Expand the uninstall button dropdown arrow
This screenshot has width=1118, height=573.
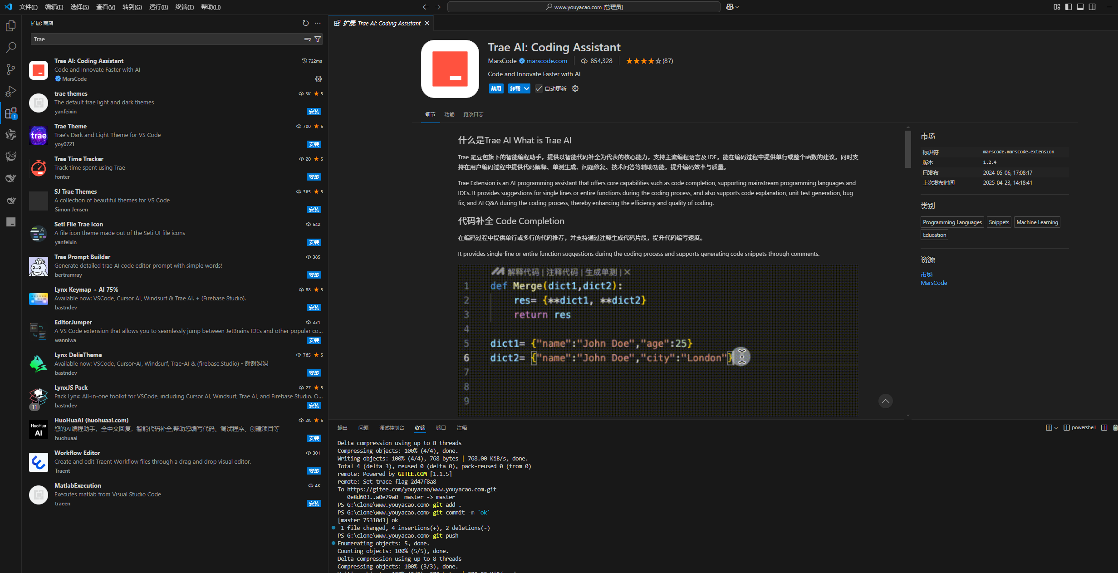tap(526, 88)
